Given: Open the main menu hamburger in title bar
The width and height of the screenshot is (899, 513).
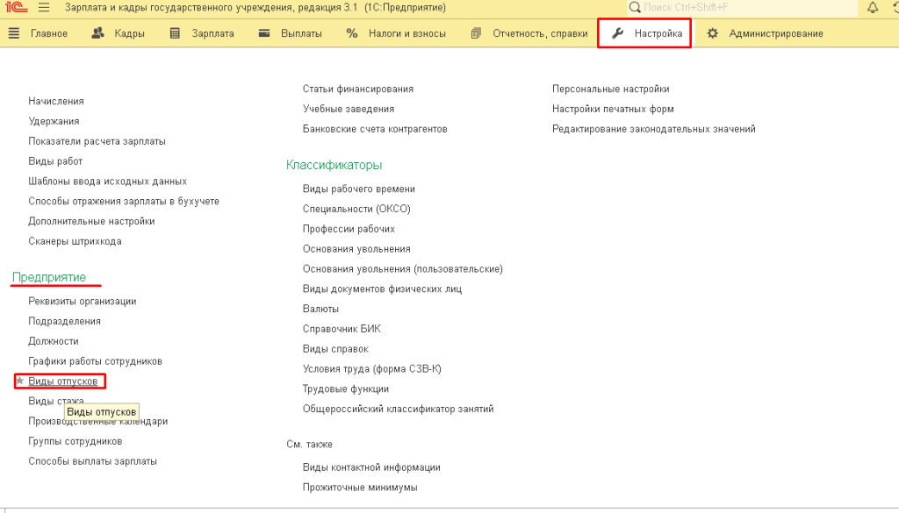Looking at the screenshot, I should click(x=44, y=8).
